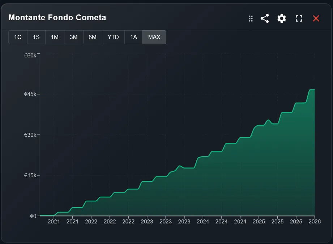Expand the chart to fullscreen

299,18
